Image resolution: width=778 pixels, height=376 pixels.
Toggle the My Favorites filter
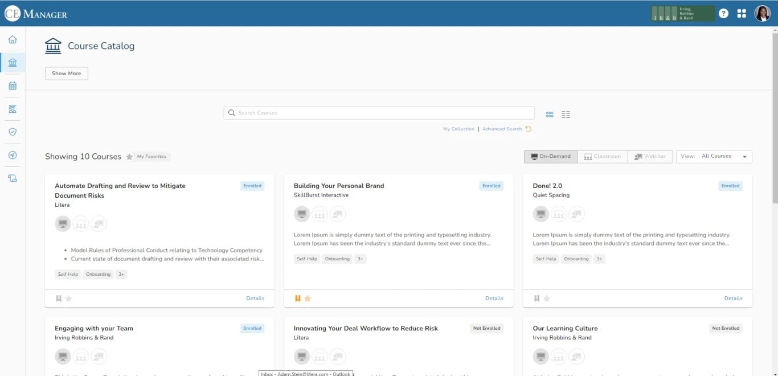click(148, 157)
